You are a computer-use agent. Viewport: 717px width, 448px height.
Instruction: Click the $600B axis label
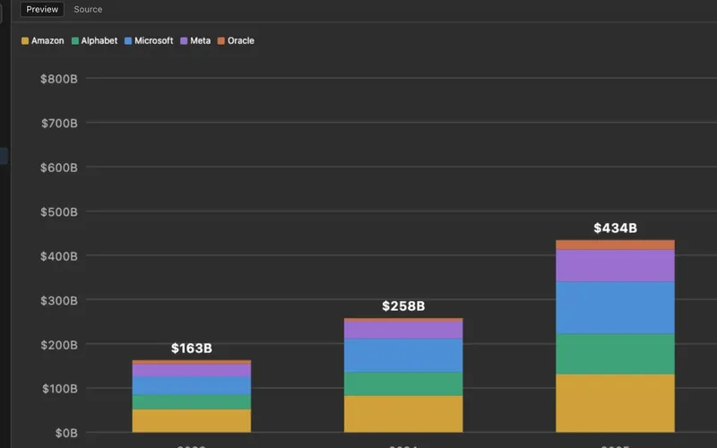click(x=59, y=168)
